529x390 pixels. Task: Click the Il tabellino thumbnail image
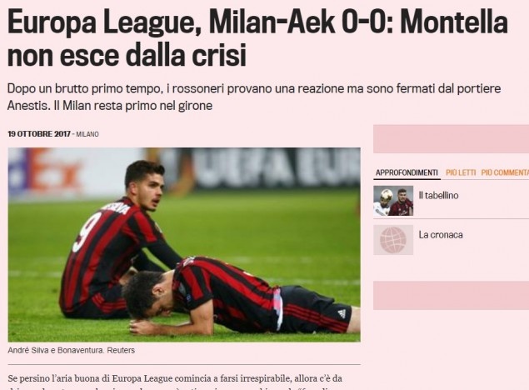393,201
